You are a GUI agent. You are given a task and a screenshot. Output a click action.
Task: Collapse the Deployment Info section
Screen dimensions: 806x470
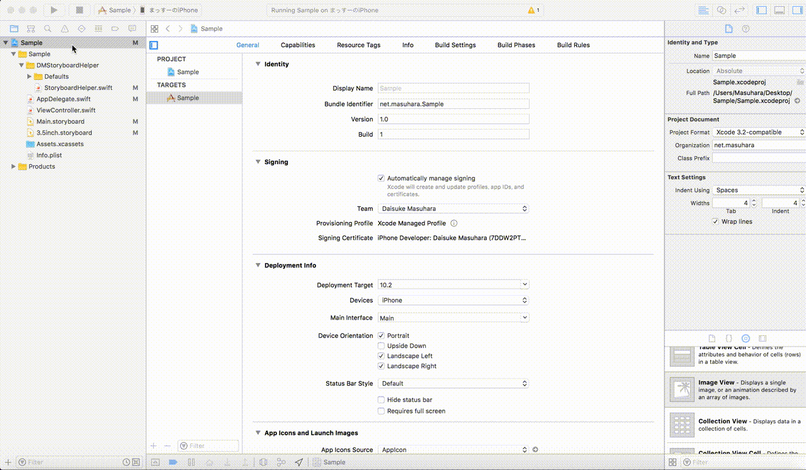click(x=258, y=266)
